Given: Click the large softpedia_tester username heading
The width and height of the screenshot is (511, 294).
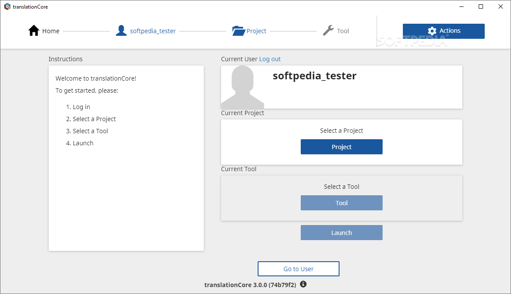Looking at the screenshot, I should [x=315, y=75].
